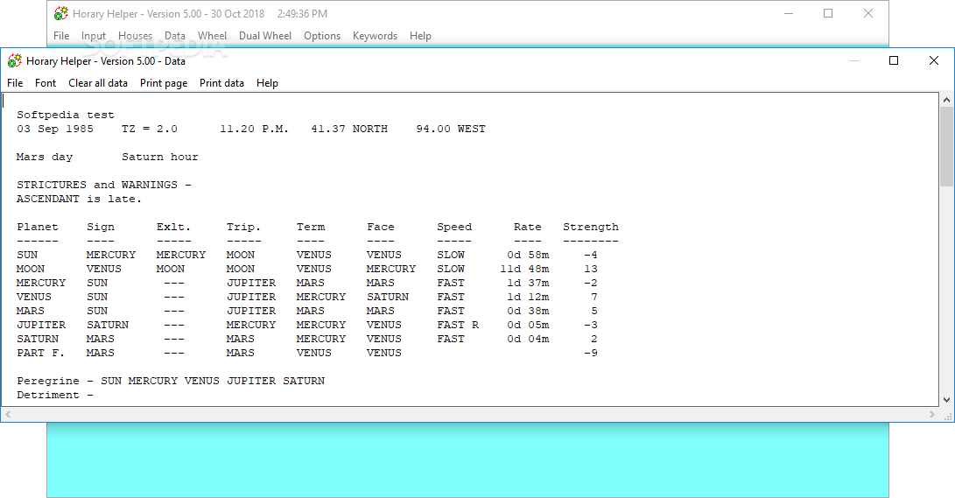The height and width of the screenshot is (498, 955).
Task: Click 'SUN' in the Planet column
Action: 27,255
